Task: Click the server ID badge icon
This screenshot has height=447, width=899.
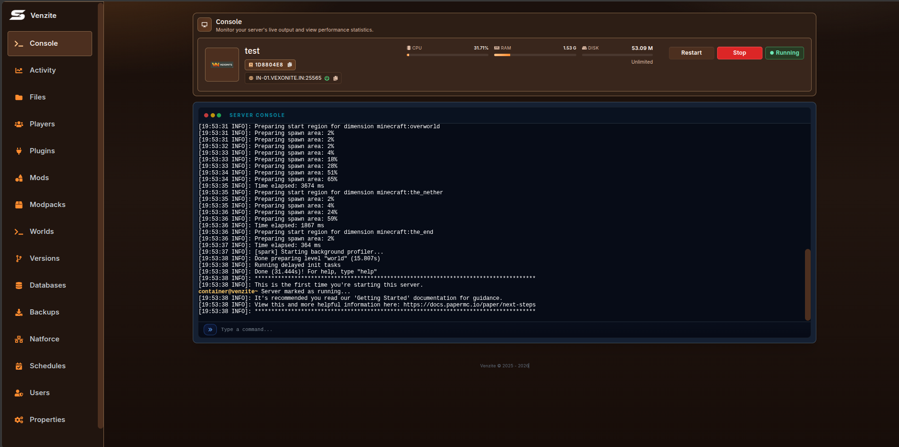Action: tap(251, 65)
